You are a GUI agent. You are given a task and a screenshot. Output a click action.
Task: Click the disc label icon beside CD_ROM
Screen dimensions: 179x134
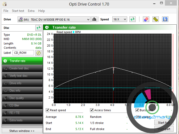tap(39, 53)
